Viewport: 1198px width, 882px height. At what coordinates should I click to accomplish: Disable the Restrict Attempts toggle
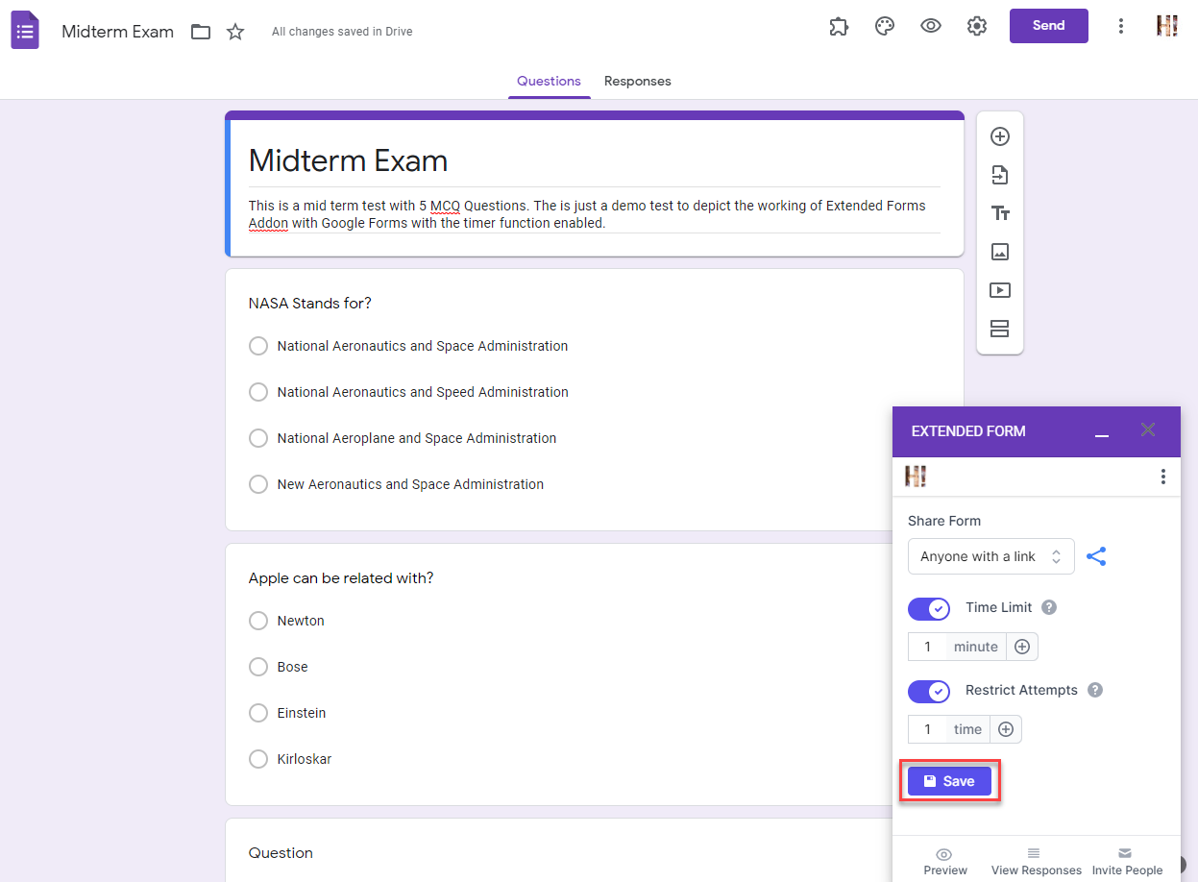[928, 691]
